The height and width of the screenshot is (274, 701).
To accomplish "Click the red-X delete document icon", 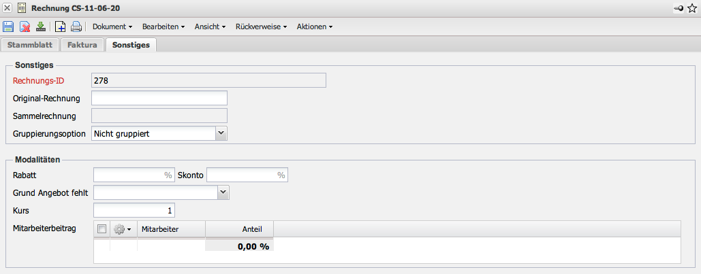I will [25, 27].
